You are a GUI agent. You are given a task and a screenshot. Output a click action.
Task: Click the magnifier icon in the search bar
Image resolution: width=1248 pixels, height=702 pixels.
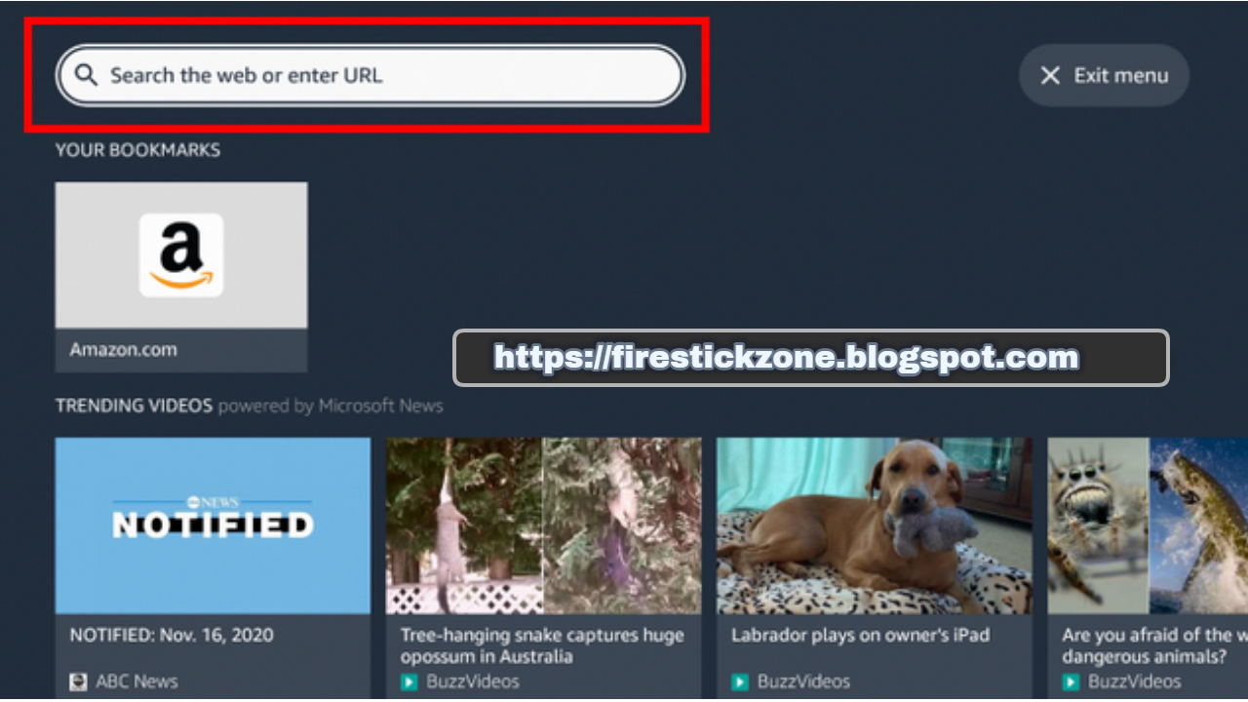pos(87,75)
